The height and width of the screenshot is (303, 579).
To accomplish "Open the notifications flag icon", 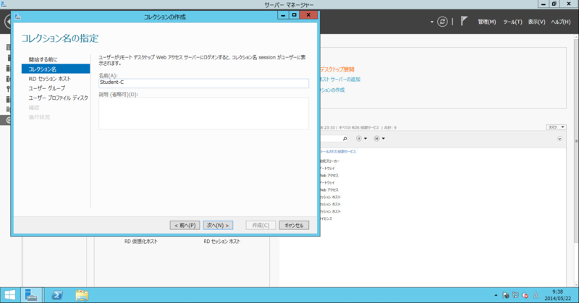I will point(464,22).
